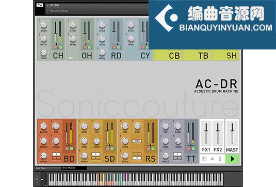This screenshot has height=187, width=276.
Task: Click the TT Shell knob
Action: pyautogui.click(x=178, y=126)
